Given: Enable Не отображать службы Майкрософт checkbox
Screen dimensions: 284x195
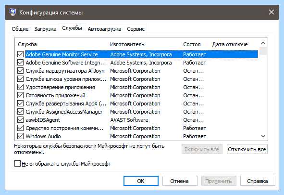Looking at the screenshot, I should (17, 163).
